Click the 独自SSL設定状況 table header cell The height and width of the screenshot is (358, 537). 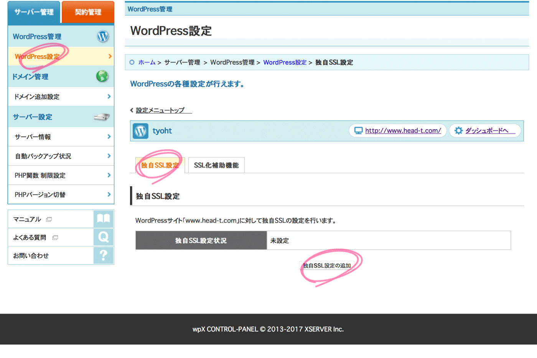201,240
